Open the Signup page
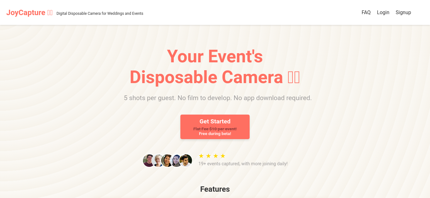 coord(403,13)
